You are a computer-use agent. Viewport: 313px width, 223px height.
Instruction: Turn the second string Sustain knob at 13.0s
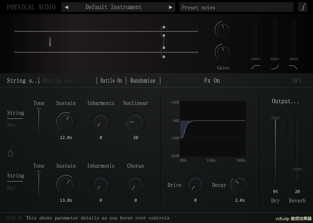(x=66, y=184)
